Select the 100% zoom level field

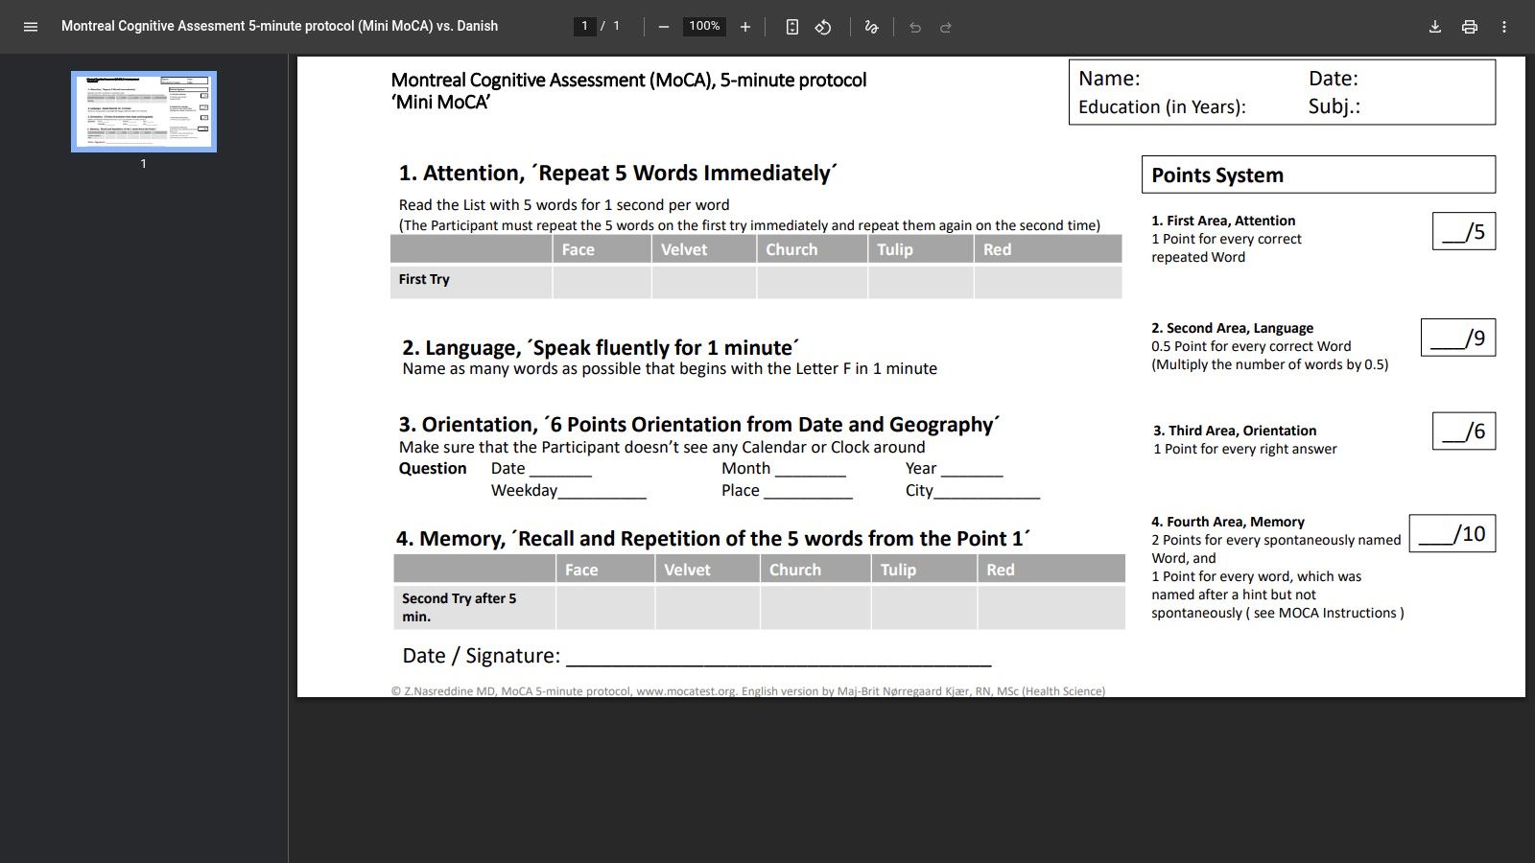pyautogui.click(x=704, y=26)
